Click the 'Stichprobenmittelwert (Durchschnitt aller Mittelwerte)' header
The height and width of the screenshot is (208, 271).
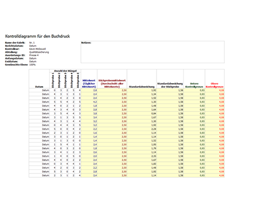[112, 84]
